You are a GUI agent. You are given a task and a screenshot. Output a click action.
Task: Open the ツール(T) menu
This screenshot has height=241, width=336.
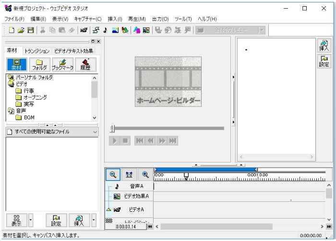point(183,19)
